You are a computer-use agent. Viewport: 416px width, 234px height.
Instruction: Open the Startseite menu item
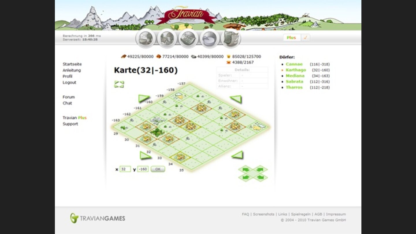click(x=72, y=64)
